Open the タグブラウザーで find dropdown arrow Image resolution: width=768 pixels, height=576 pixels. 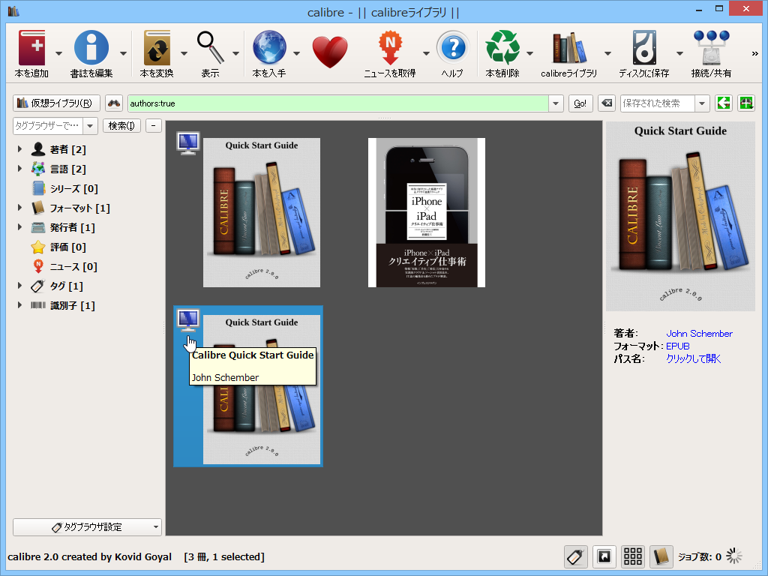point(90,126)
